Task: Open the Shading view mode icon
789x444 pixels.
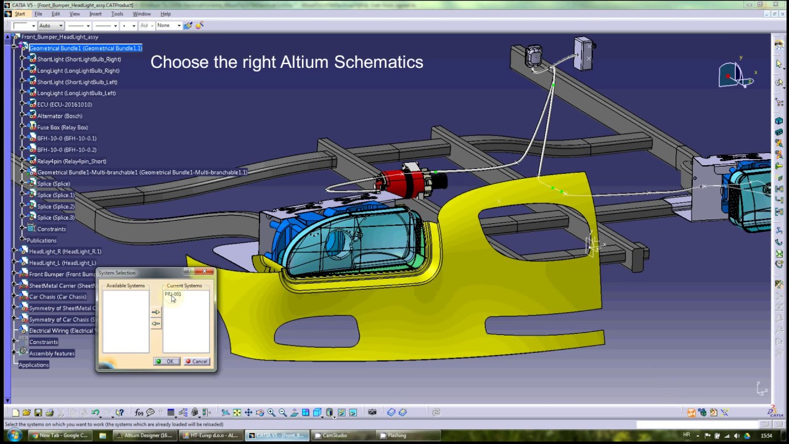Action: 329,413
